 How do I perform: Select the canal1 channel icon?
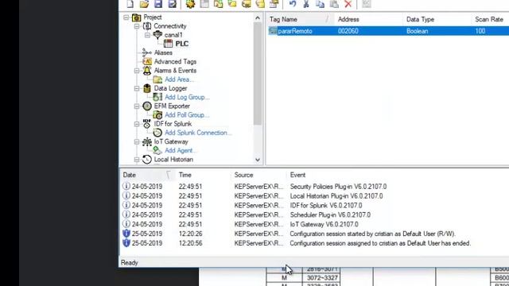(157, 35)
